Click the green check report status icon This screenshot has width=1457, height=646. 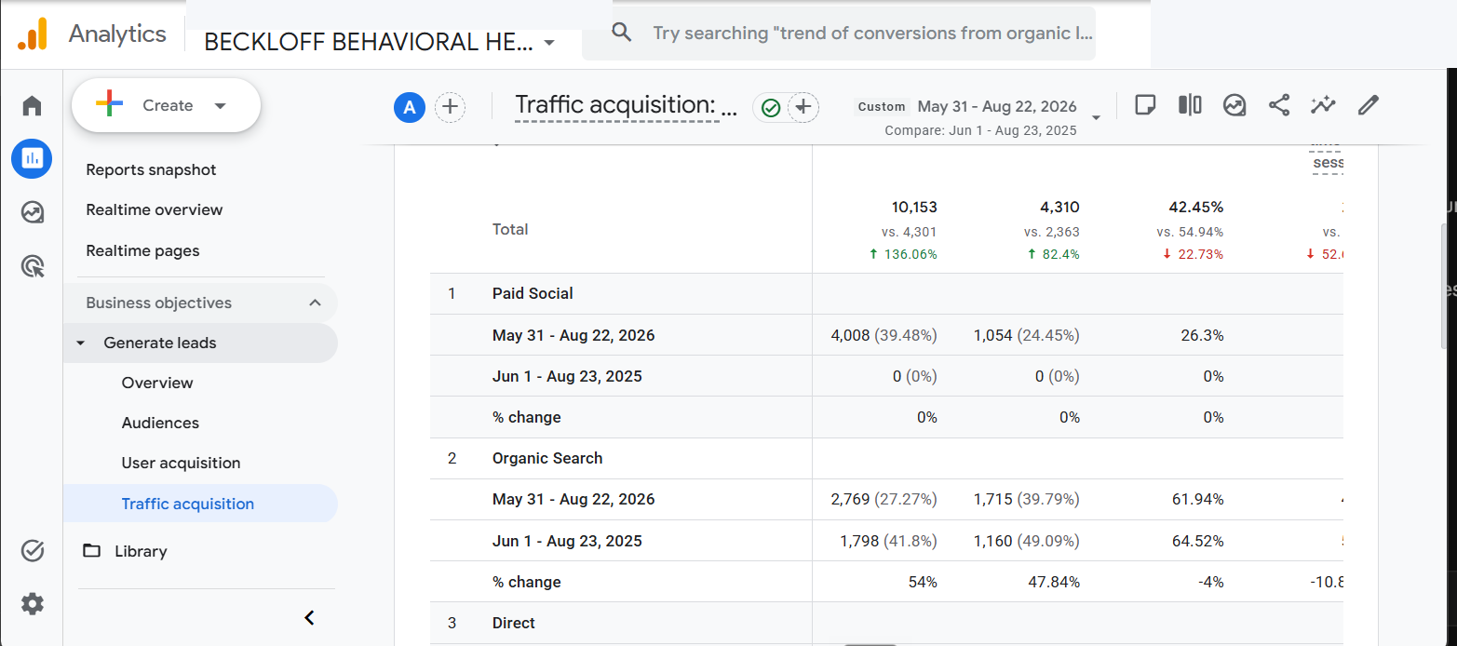coord(770,107)
